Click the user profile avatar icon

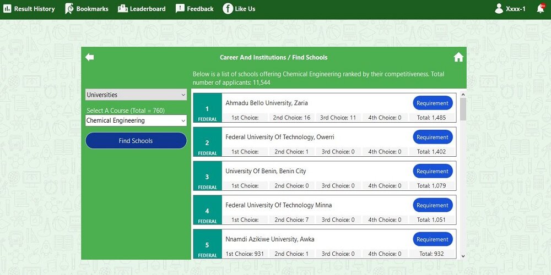(x=499, y=9)
